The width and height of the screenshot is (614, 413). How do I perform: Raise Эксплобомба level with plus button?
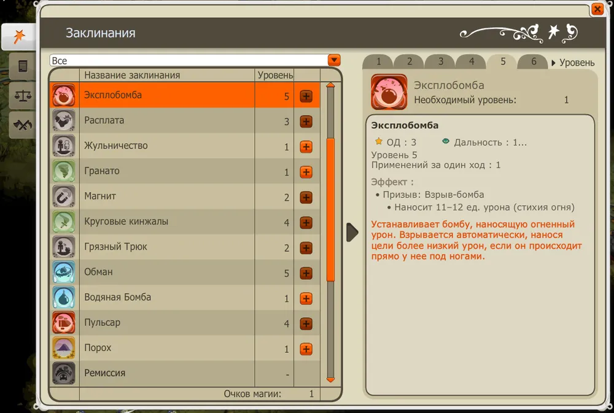[306, 96]
